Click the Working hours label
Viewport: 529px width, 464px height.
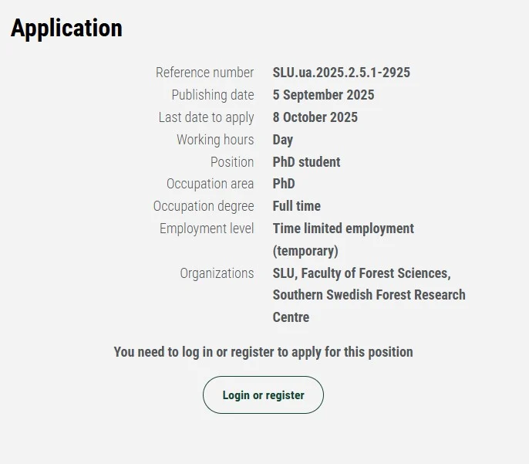pos(214,140)
